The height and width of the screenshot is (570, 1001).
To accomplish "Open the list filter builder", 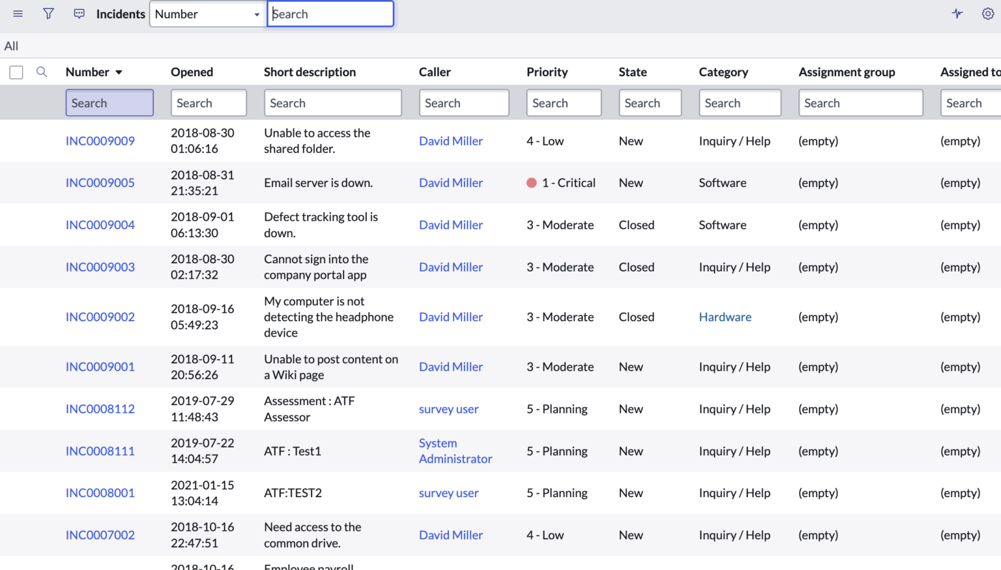I will click(x=48, y=13).
